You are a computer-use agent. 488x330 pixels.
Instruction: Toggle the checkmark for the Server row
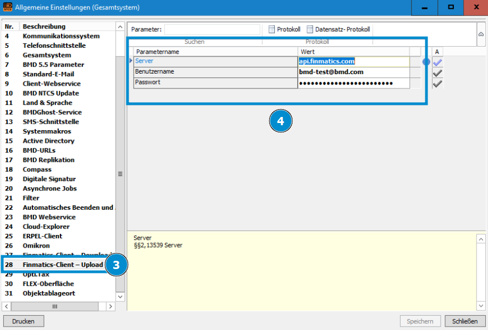tap(437, 62)
